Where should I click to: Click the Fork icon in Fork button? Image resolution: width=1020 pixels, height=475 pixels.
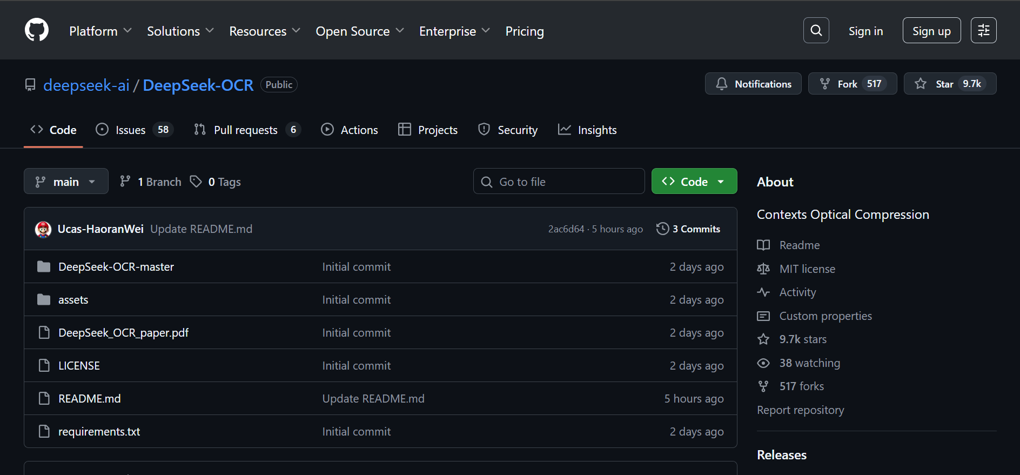point(825,84)
